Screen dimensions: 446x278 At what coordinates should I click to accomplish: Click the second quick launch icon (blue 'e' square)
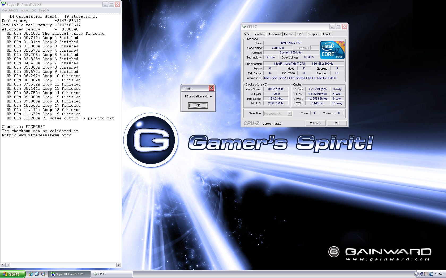[x=37, y=274]
